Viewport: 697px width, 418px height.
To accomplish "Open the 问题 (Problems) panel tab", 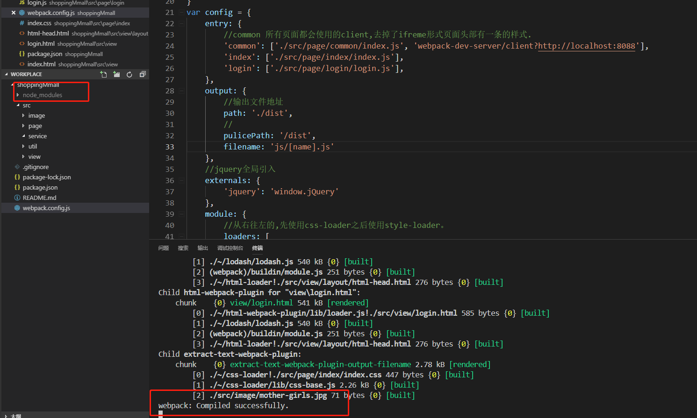I will click(164, 248).
